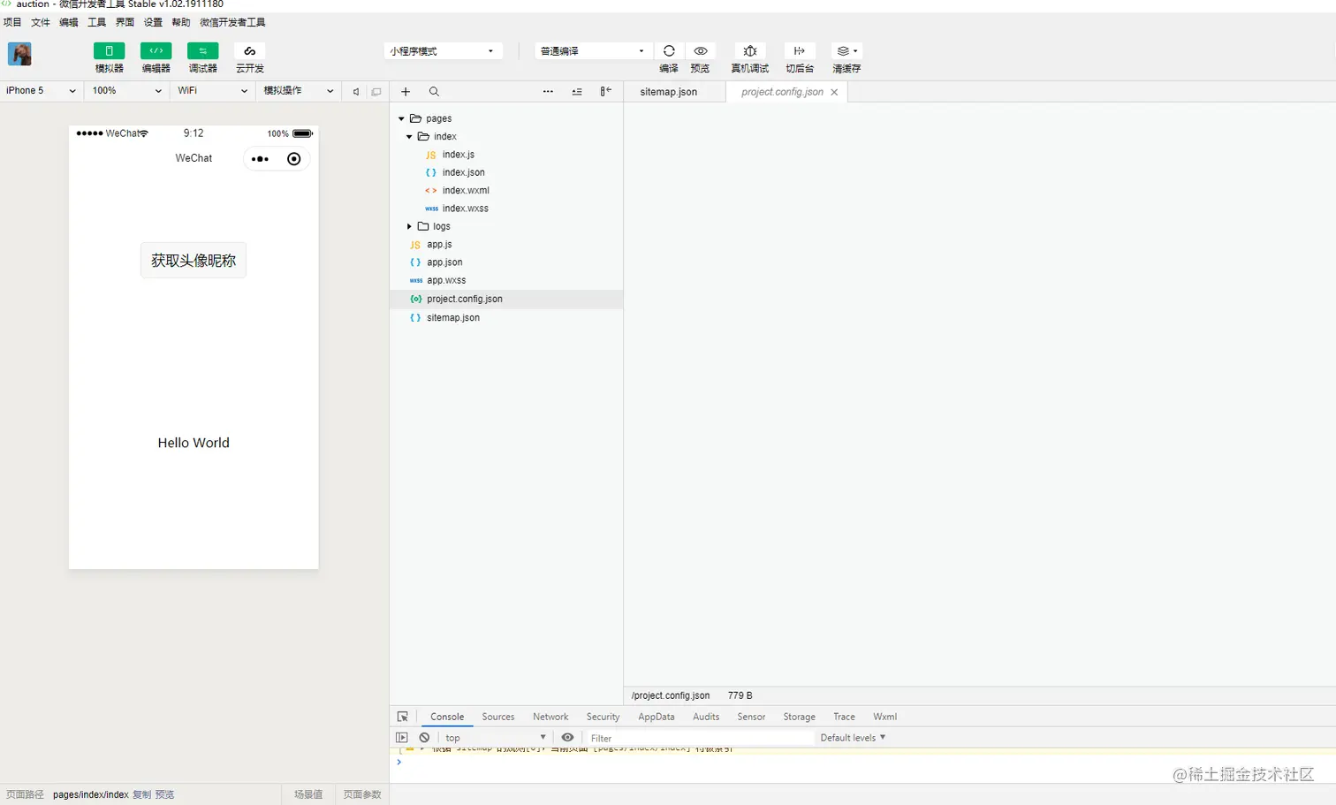Click the 复制 link in page path bar
Viewport: 1336px width, 805px height.
pyautogui.click(x=141, y=794)
